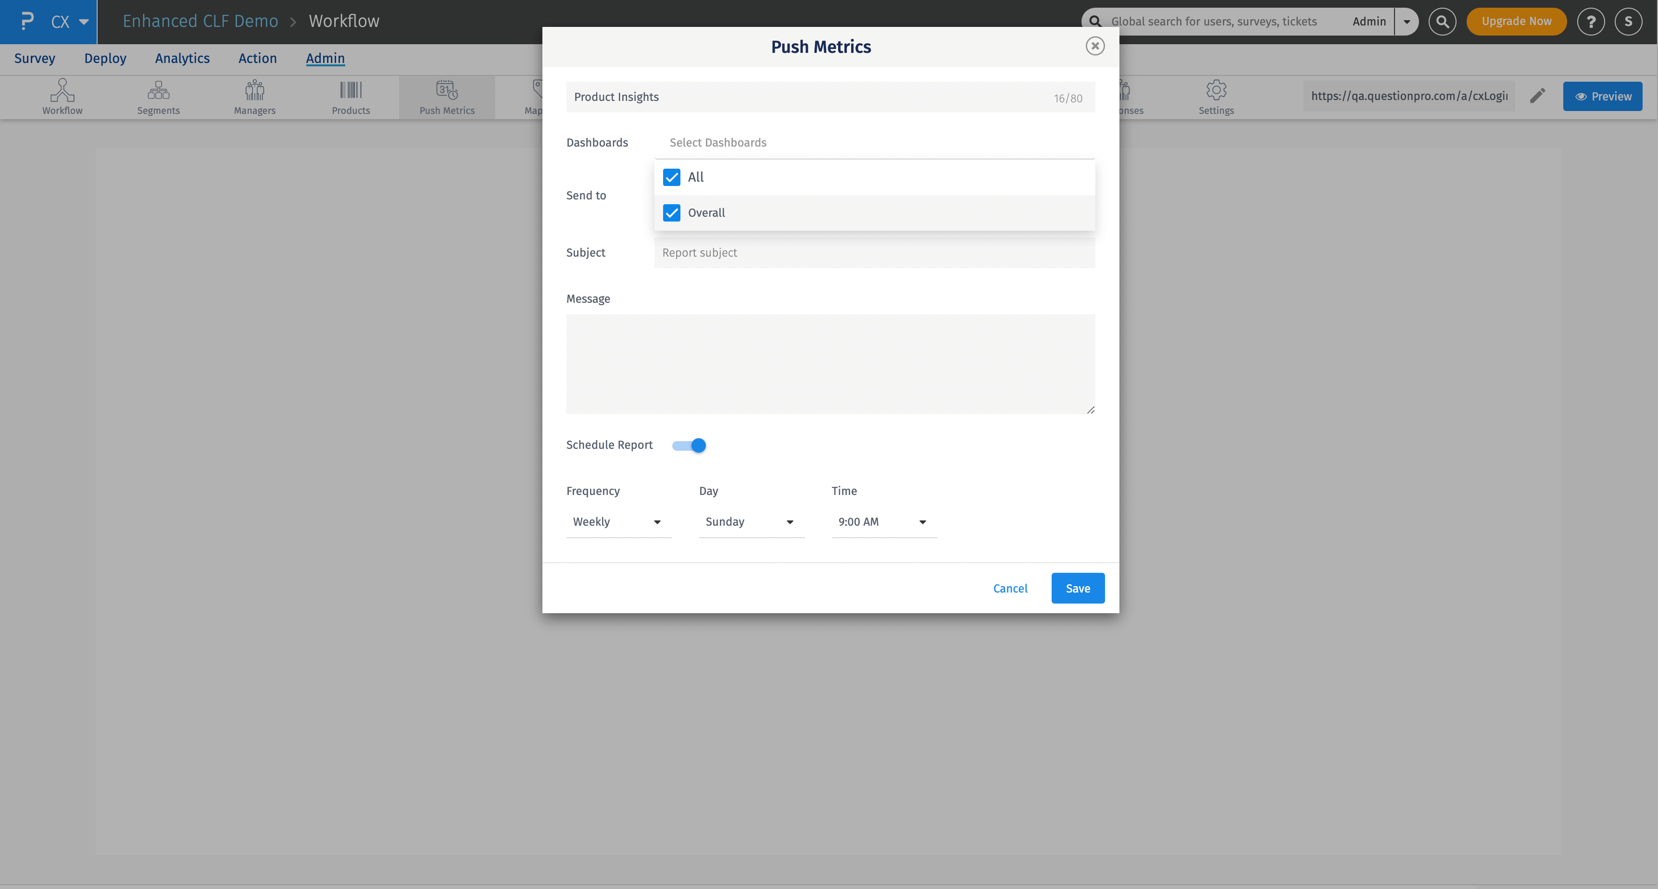Click the Upgrade Now button
The image size is (1658, 889).
[1516, 21]
